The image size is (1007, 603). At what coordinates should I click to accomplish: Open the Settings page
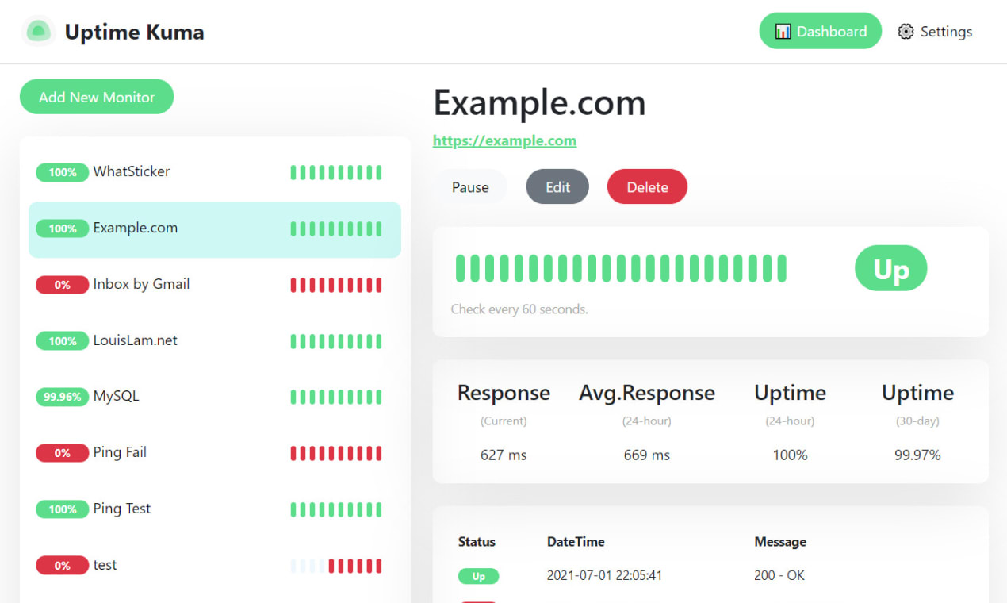pyautogui.click(x=935, y=32)
